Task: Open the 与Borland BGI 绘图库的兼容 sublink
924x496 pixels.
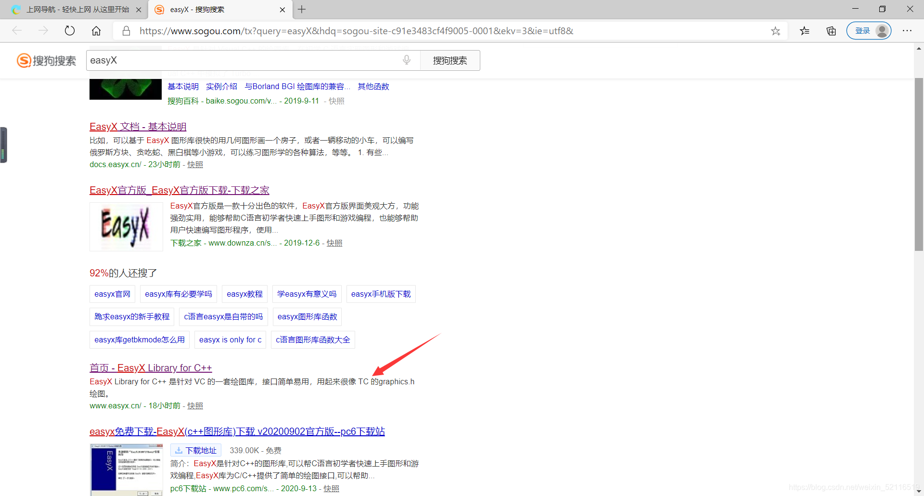Action: [297, 87]
